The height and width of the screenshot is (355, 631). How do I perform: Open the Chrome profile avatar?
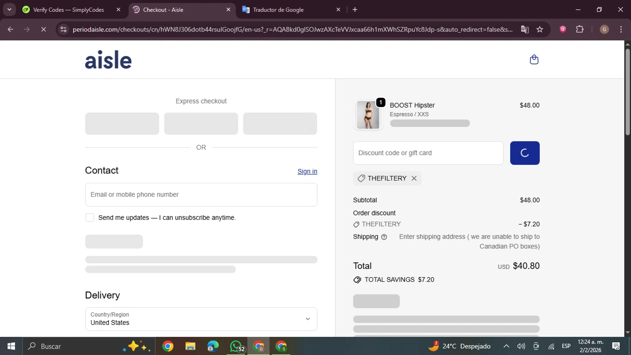(x=604, y=29)
